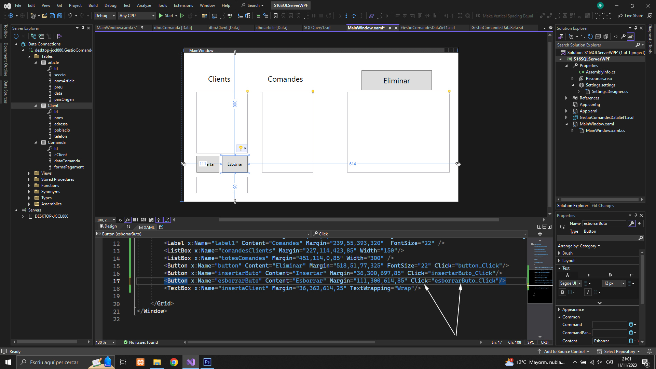
Task: Click the Save All toolbar icon
Action: [x=59, y=16]
